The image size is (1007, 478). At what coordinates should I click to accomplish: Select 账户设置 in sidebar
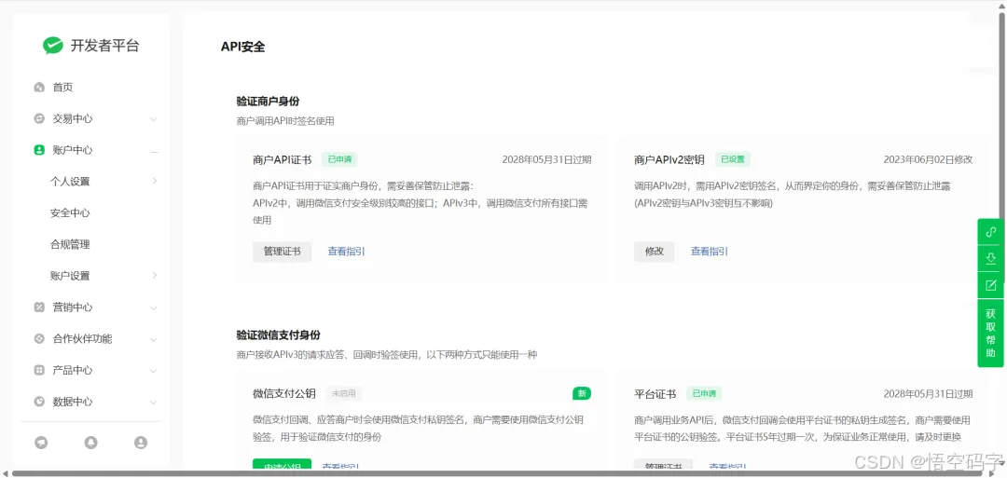tap(70, 276)
